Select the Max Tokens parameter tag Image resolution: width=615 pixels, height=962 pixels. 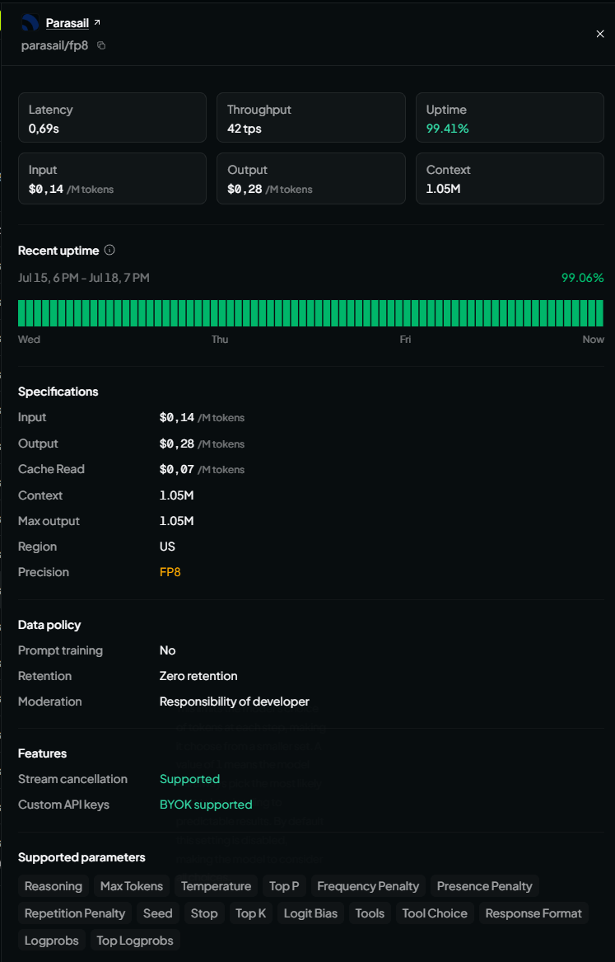[132, 886]
